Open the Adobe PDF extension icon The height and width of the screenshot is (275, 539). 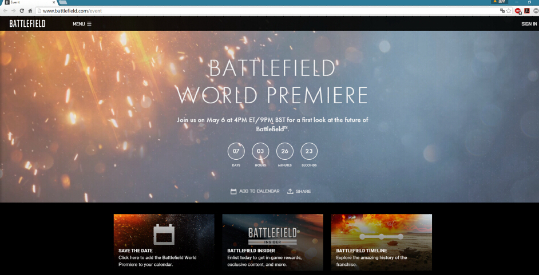526,11
